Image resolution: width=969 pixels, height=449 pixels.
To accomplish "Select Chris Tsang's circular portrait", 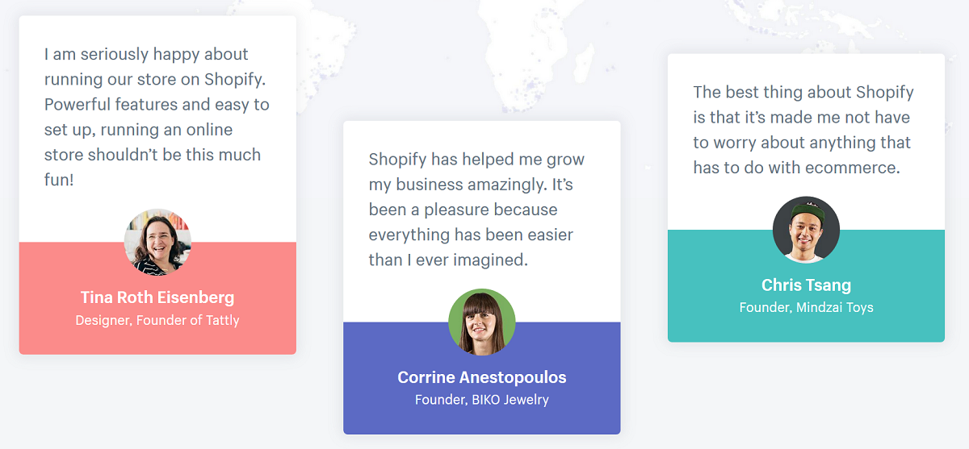I will tap(806, 230).
